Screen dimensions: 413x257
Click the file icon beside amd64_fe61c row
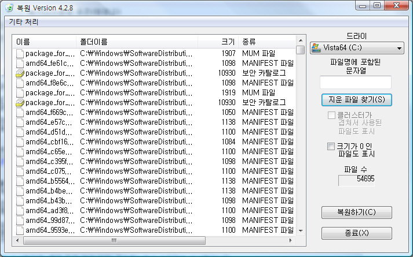(x=20, y=64)
